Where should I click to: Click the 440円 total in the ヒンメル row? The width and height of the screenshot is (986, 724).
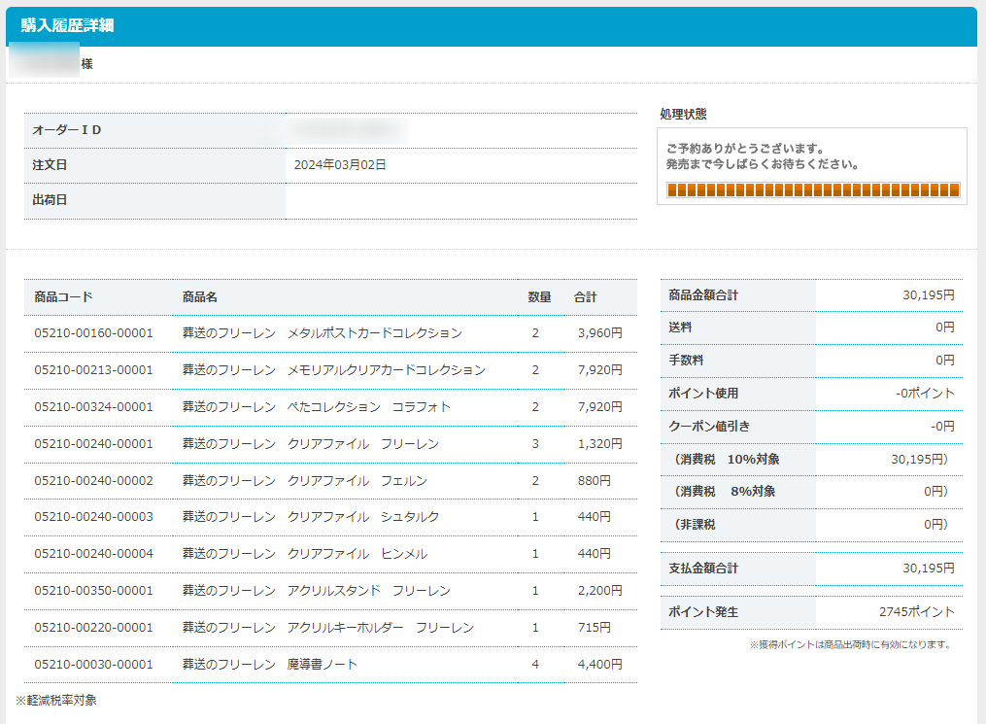click(x=595, y=554)
